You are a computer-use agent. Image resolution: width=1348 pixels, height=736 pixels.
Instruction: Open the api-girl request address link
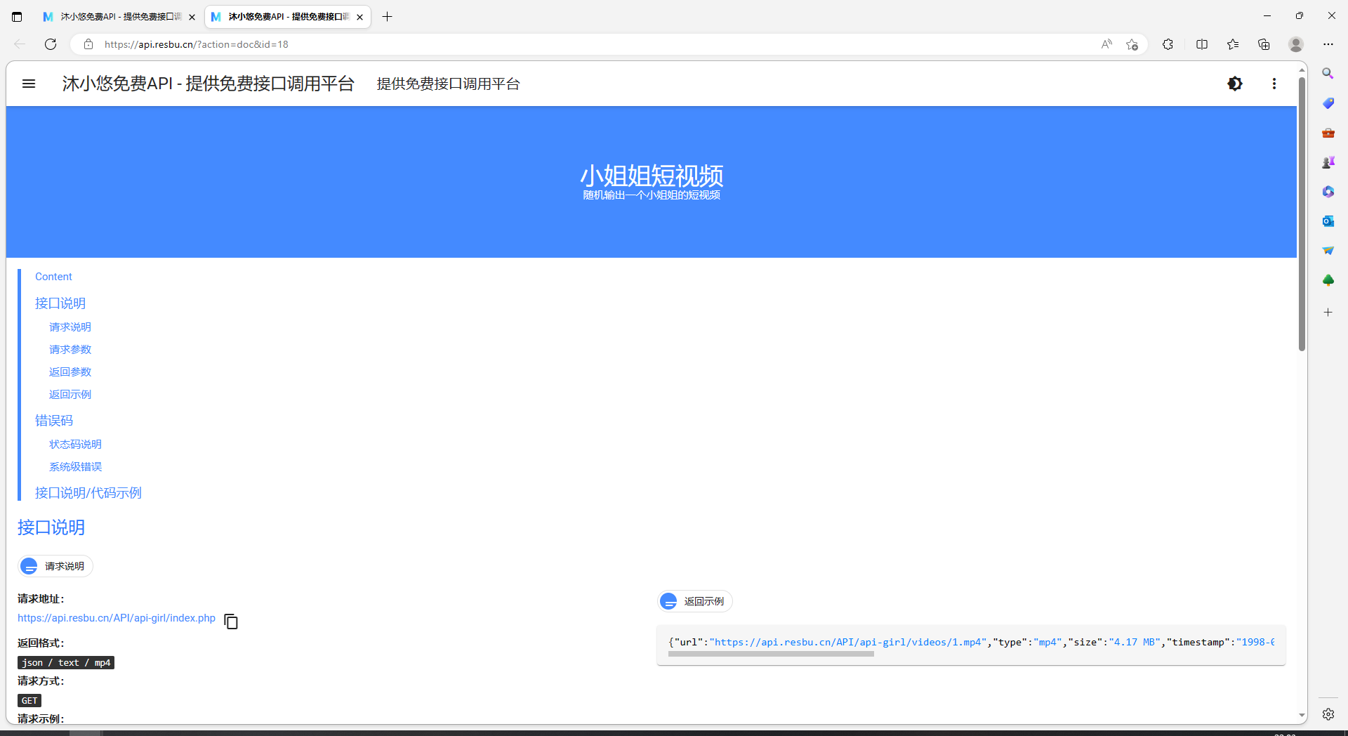pos(116,618)
